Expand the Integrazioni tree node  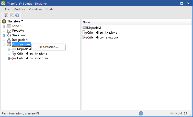tap(4, 40)
